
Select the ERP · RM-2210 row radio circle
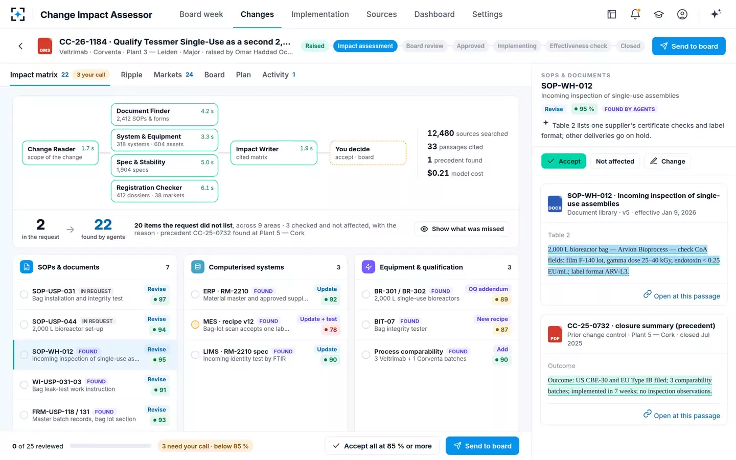click(195, 294)
